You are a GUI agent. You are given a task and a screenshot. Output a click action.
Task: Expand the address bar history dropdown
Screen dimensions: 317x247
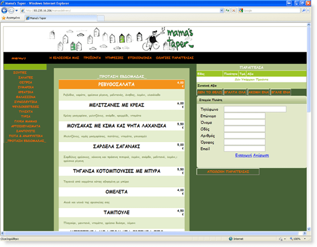(x=222, y=11)
